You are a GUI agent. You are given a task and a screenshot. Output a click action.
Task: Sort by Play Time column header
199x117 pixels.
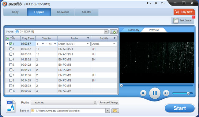(x=28, y=38)
